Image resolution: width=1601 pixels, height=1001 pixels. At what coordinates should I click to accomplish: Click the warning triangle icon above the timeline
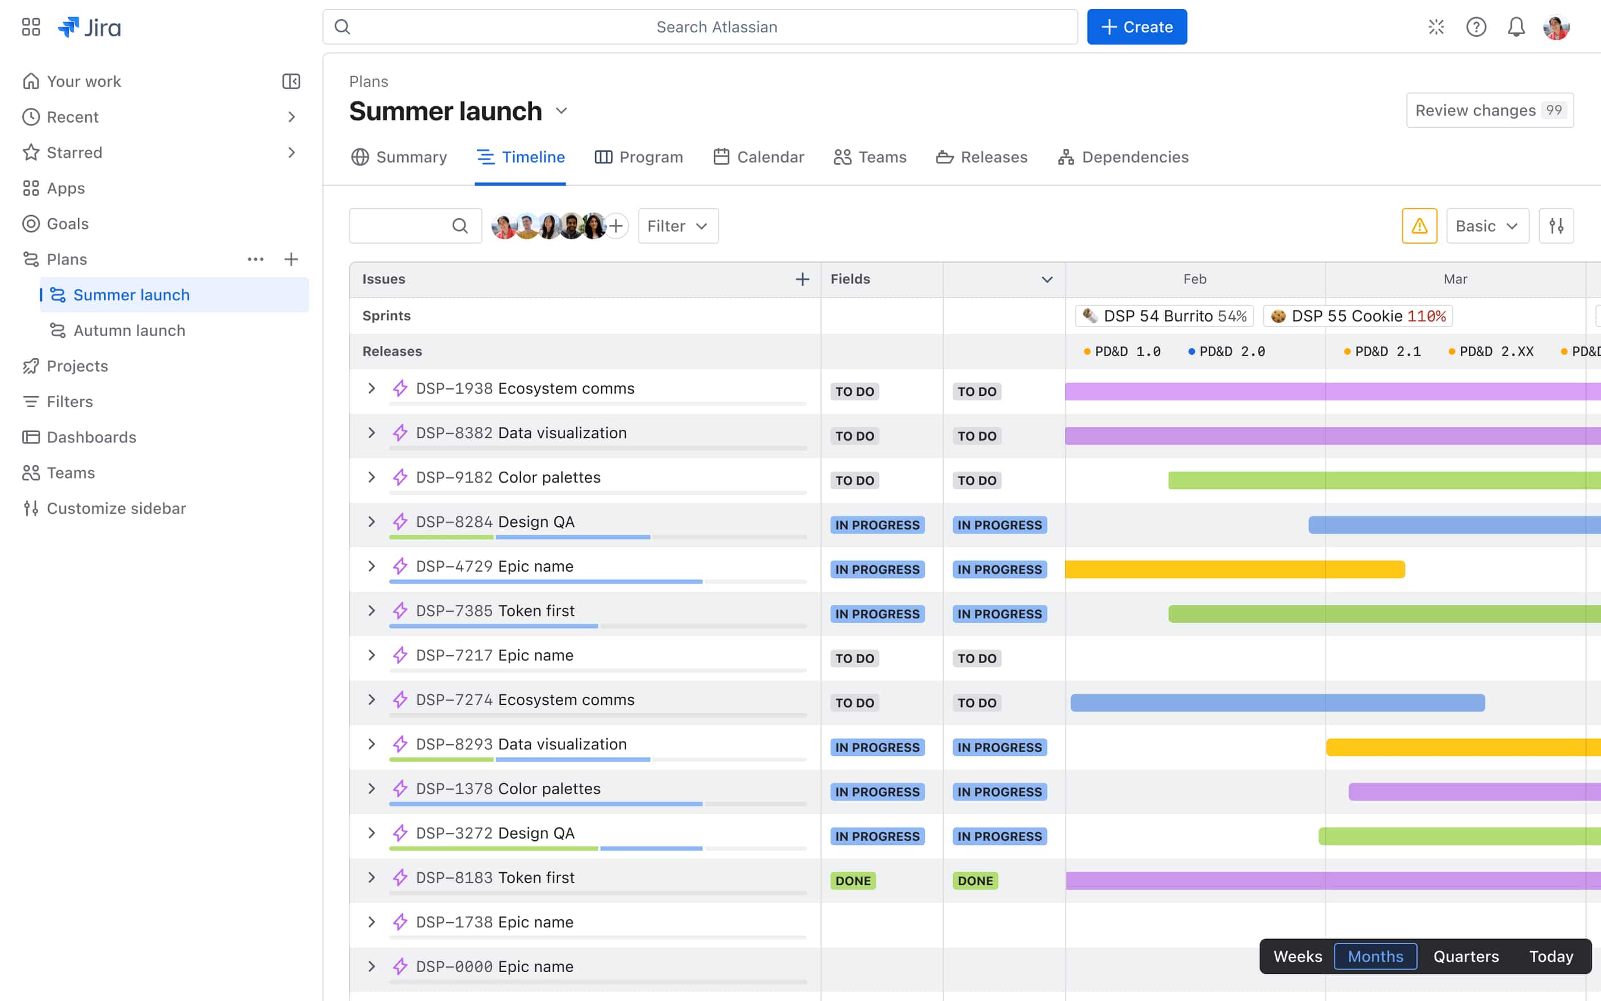tap(1419, 226)
